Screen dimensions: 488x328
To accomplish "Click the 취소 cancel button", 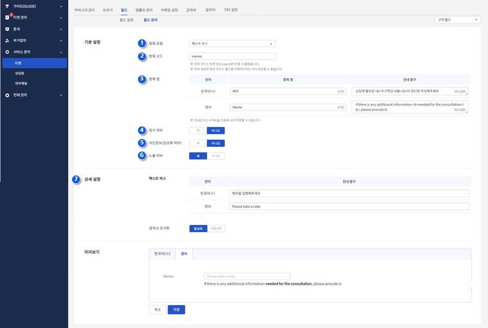I will (158, 310).
